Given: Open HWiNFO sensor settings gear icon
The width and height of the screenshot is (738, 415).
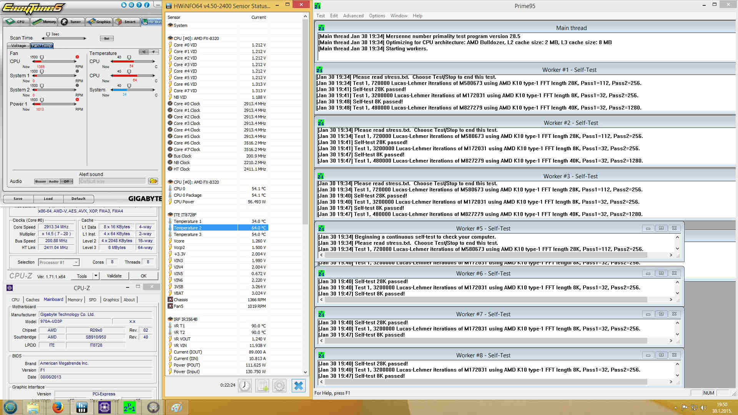Looking at the screenshot, I should point(279,385).
